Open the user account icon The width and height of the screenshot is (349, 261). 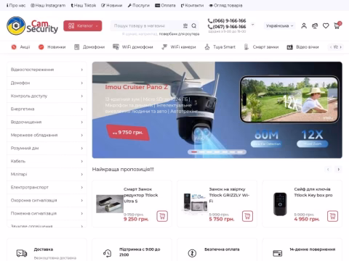304,25
